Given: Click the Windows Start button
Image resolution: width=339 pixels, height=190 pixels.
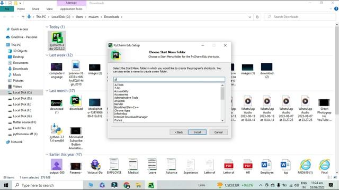Looking at the screenshot, I should click(x=6, y=185).
